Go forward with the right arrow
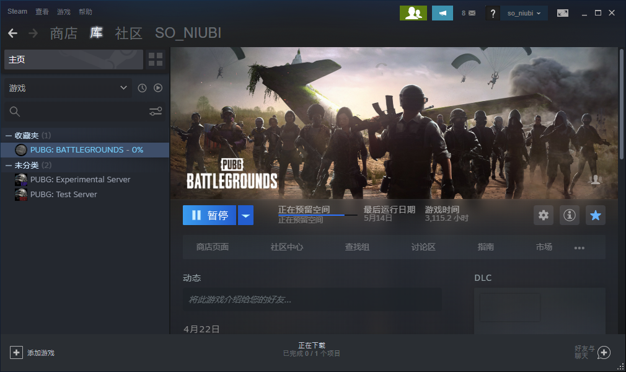The width and height of the screenshot is (626, 372). pos(33,33)
